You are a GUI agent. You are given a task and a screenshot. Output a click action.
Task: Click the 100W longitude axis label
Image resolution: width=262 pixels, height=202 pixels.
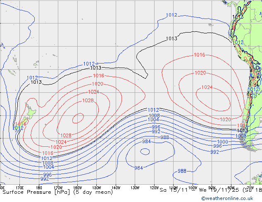[193, 188]
